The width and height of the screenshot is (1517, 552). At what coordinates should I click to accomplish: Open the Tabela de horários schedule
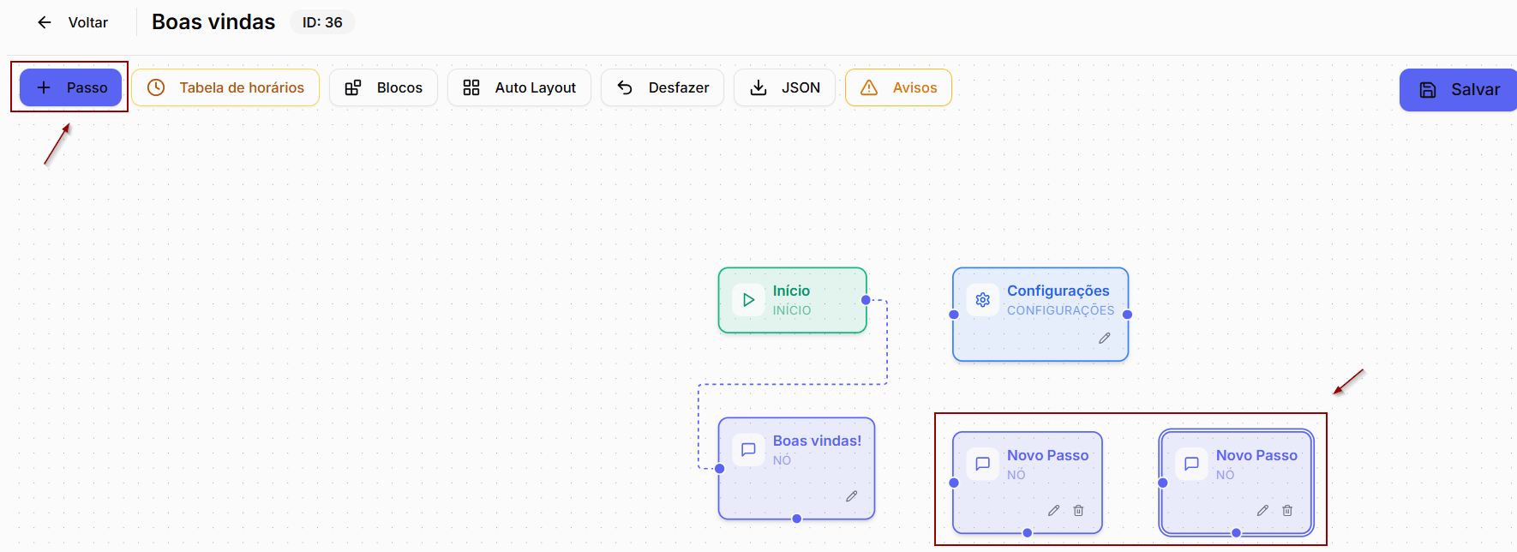pos(225,87)
